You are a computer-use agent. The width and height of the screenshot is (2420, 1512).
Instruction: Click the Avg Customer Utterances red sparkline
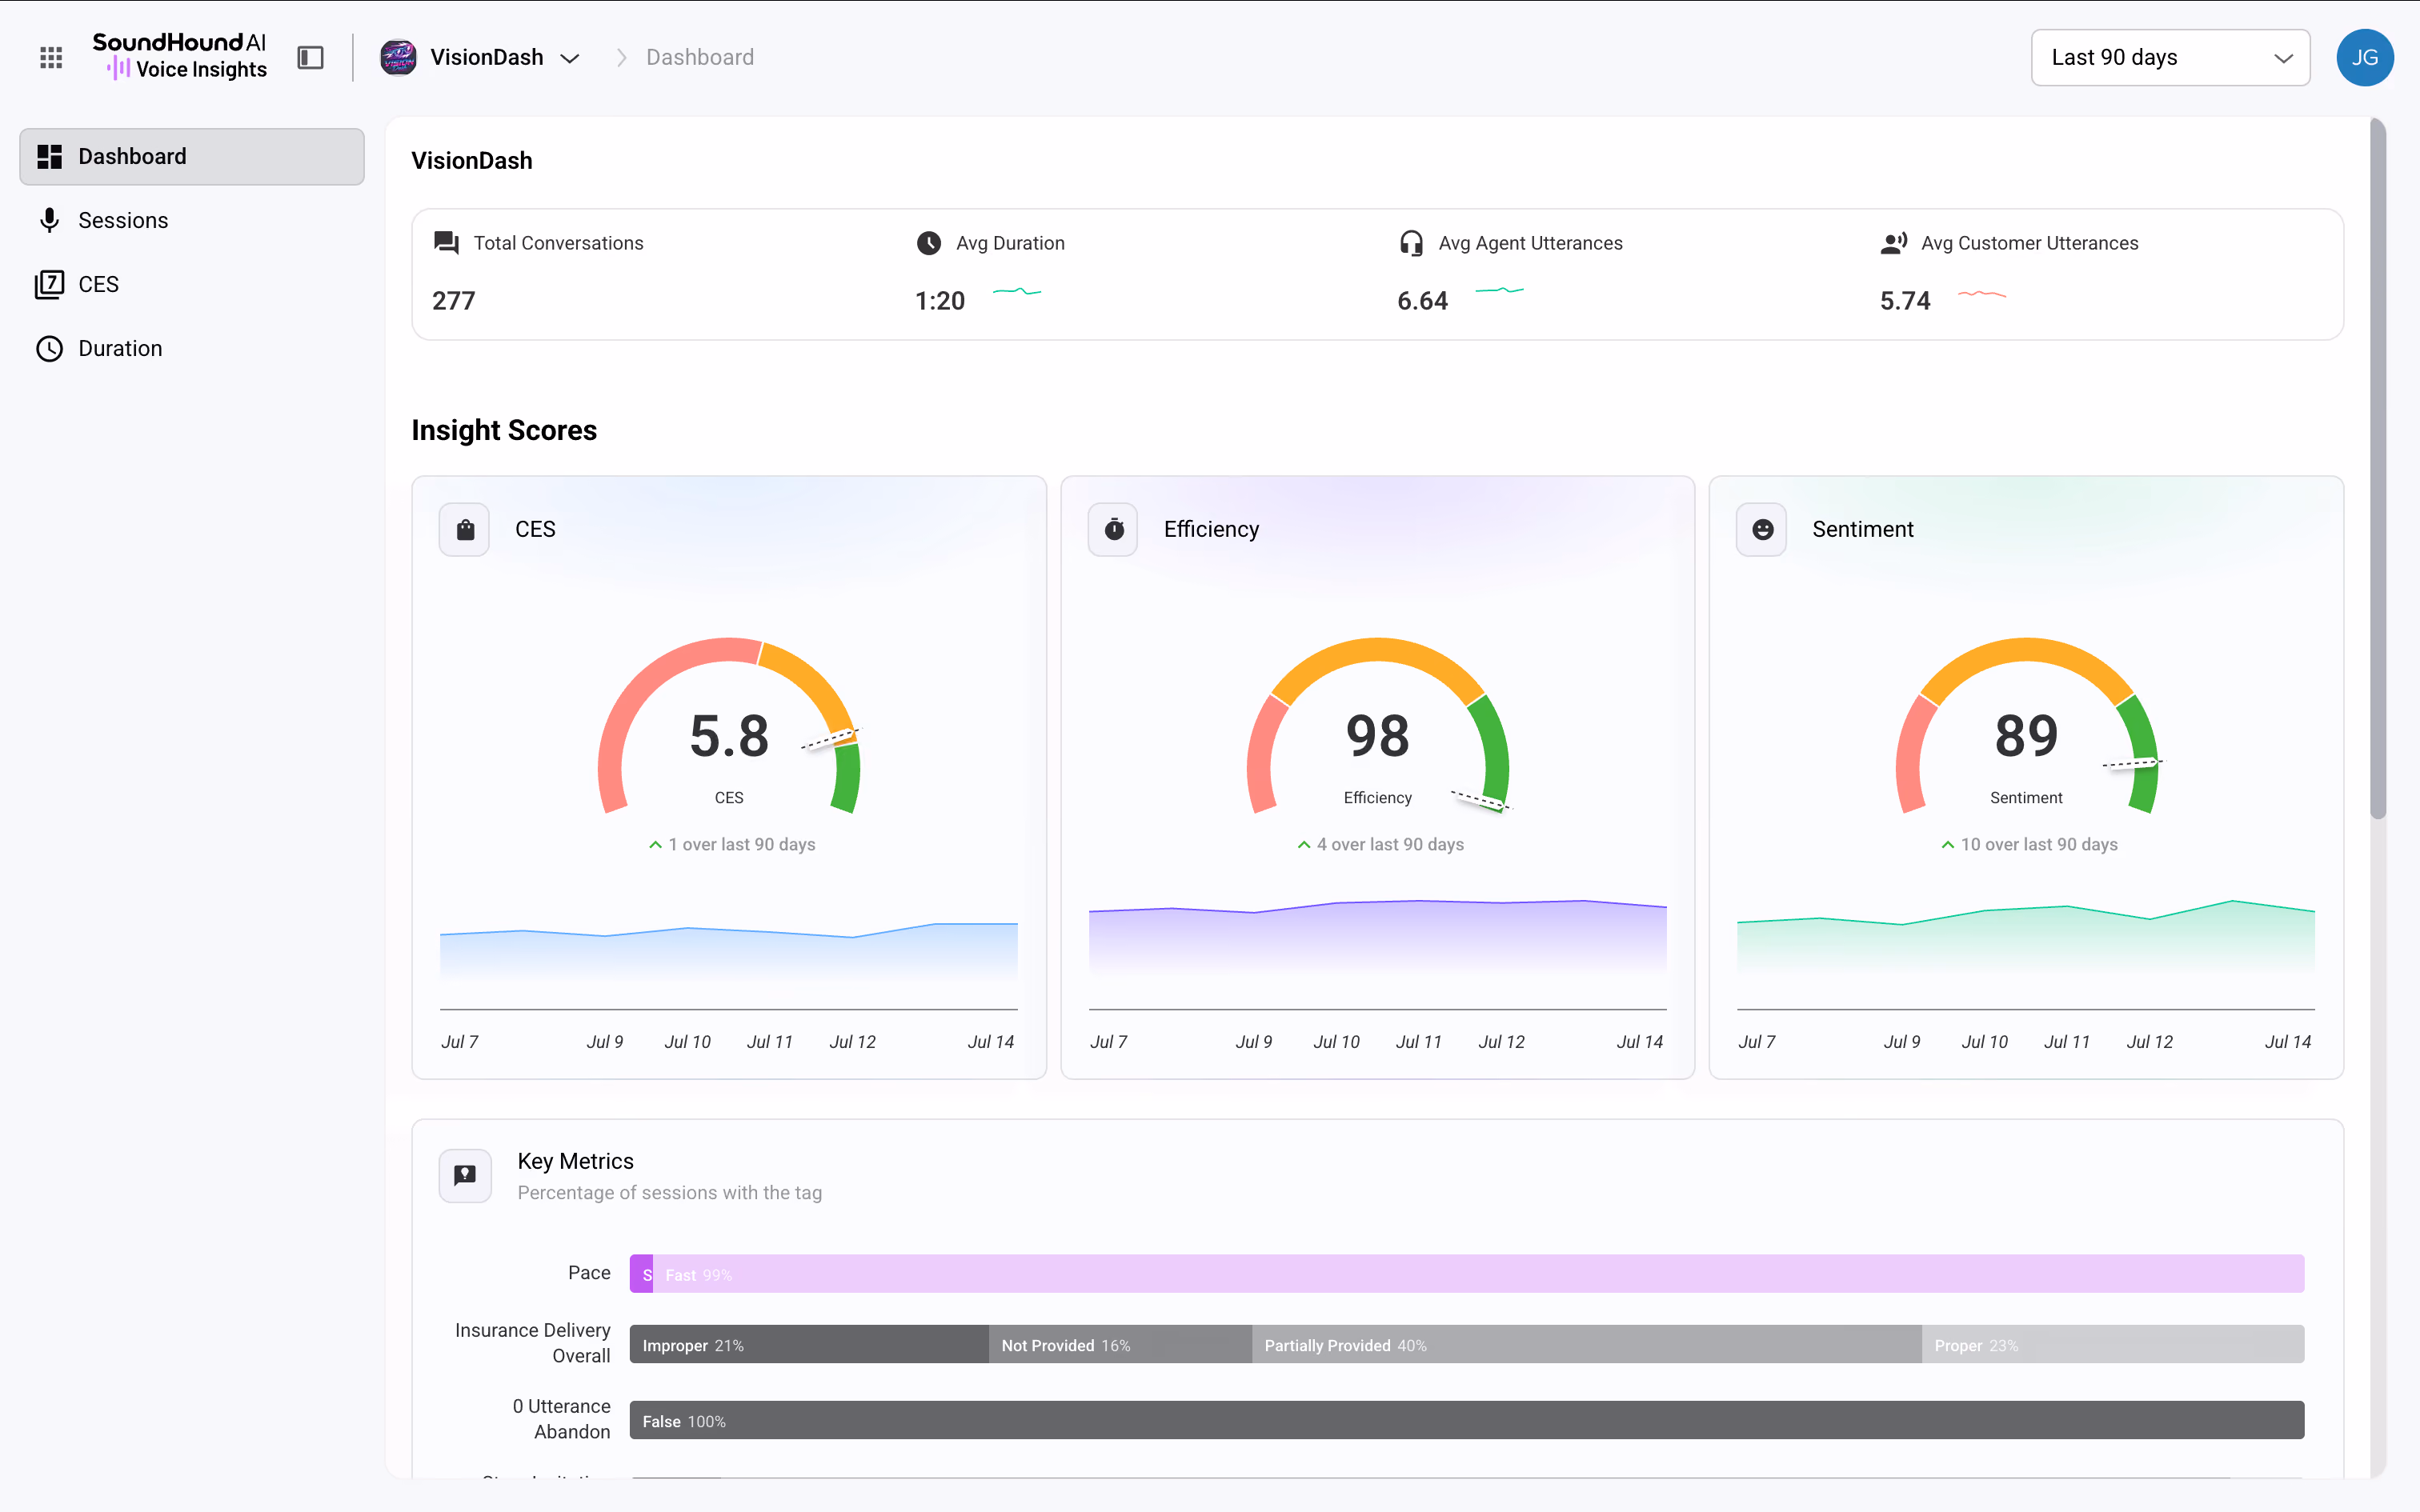(1982, 294)
